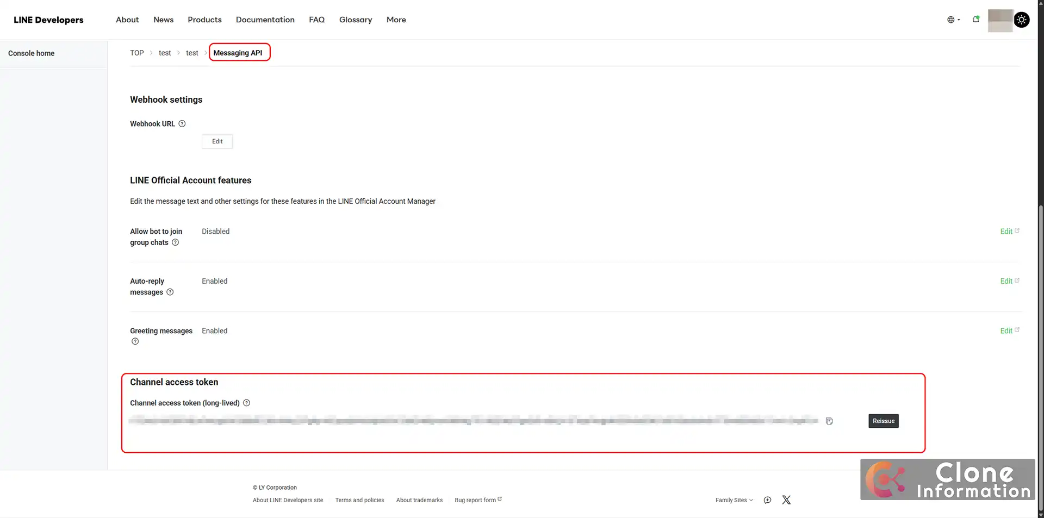Viewport: 1044px width, 518px height.
Task: Go to the Products page
Action: pos(204,20)
